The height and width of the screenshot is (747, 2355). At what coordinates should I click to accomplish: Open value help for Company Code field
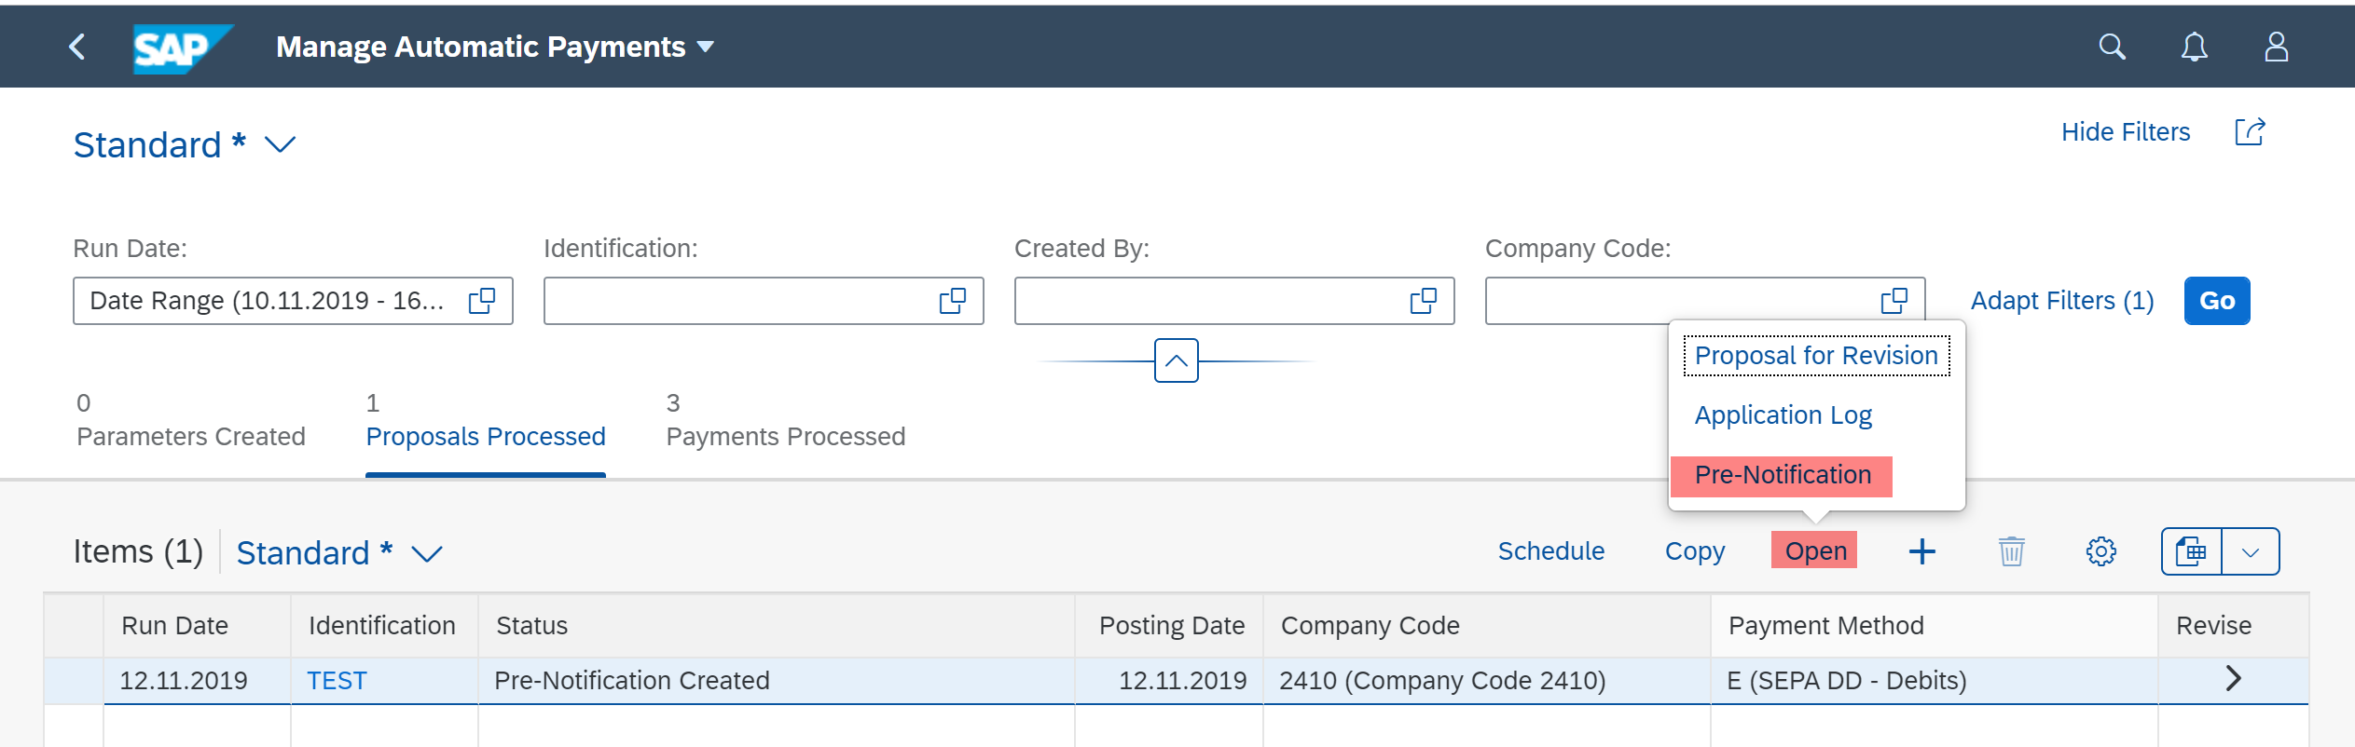point(1894,301)
